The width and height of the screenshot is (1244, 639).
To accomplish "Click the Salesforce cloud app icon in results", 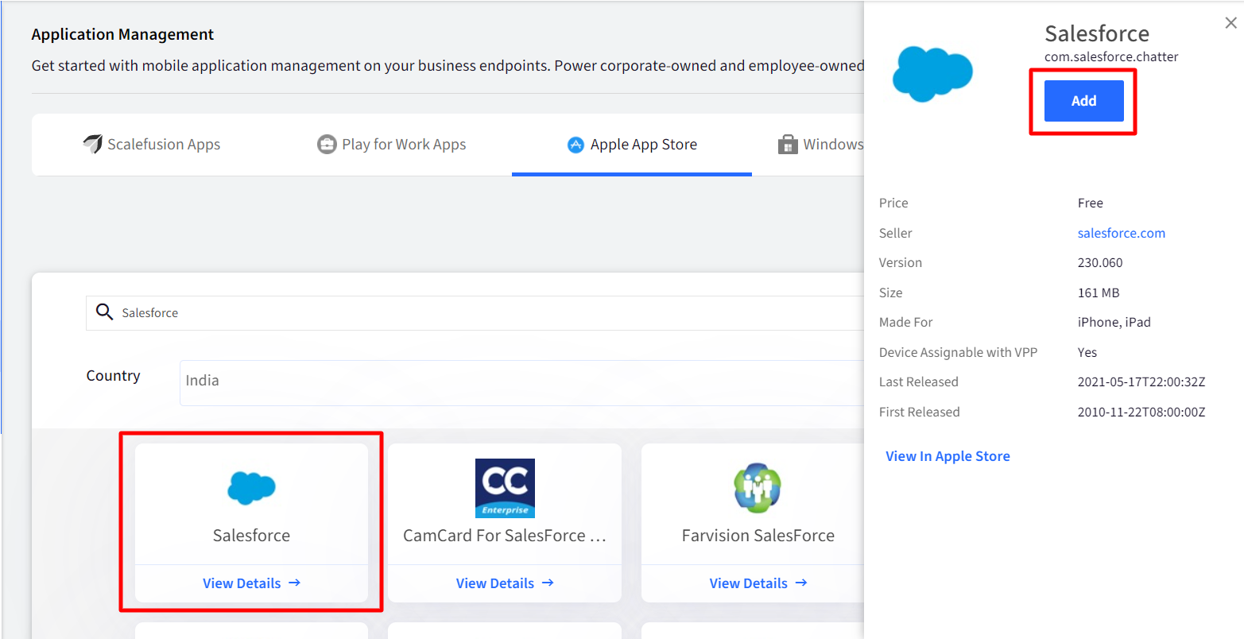I will pyautogui.click(x=251, y=487).
